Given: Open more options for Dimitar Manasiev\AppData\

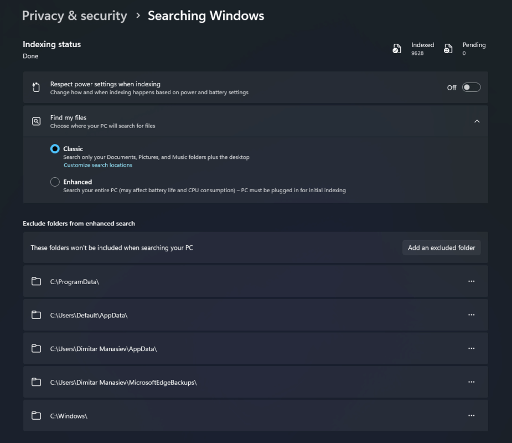Looking at the screenshot, I should coord(471,348).
